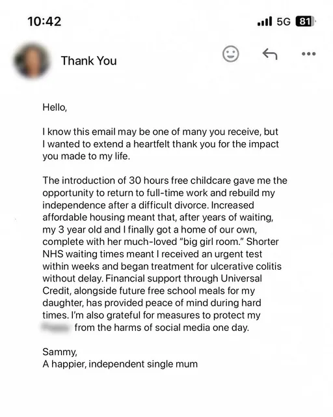This screenshot has height=417, width=333.
Task: Click the "Hello," greeting line
Action: (x=55, y=108)
